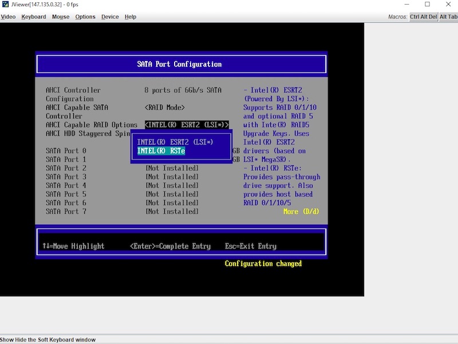Select the highlighted INTEL(R) RSTe option

pos(161,151)
